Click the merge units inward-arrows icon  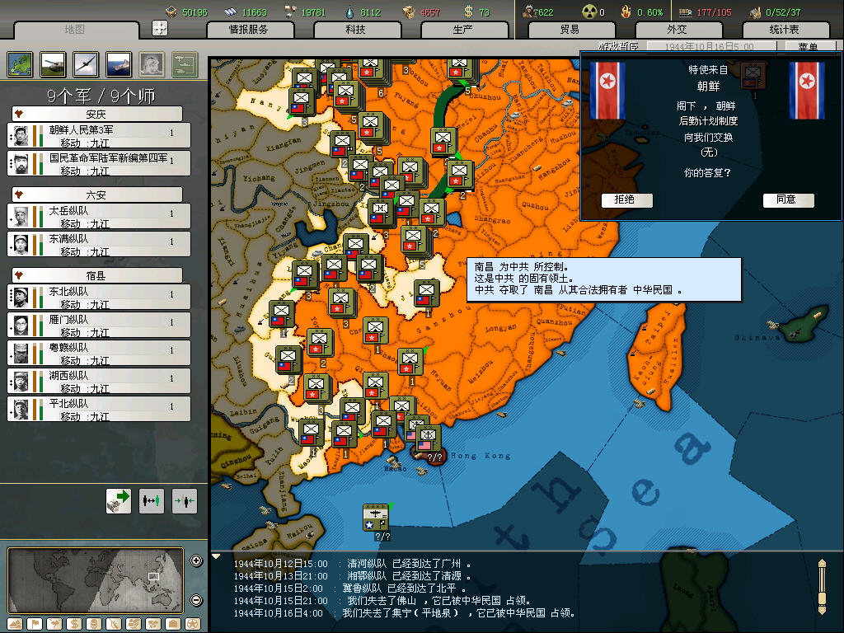[184, 501]
